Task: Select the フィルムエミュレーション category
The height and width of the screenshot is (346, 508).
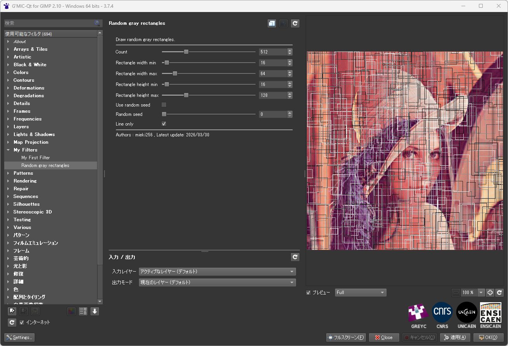Action: click(x=36, y=243)
